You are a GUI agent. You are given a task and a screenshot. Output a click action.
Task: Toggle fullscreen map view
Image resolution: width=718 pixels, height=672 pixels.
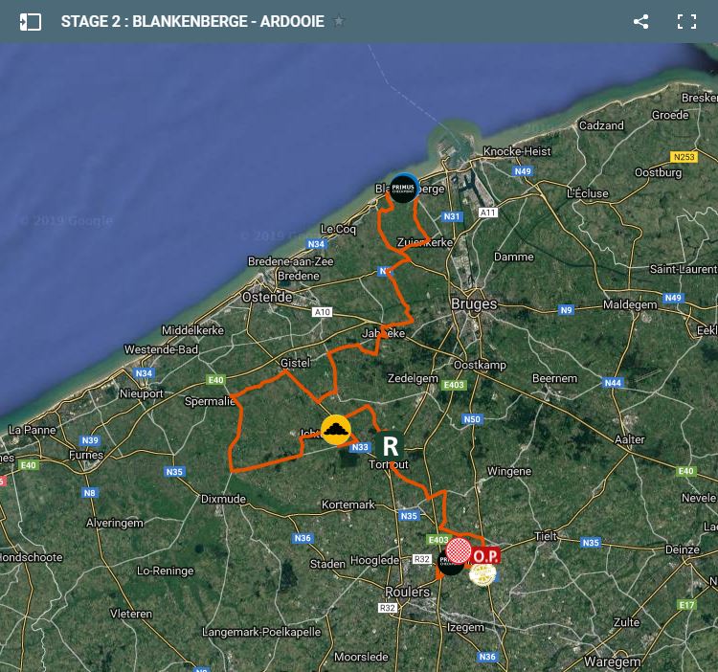pyautogui.click(x=686, y=21)
